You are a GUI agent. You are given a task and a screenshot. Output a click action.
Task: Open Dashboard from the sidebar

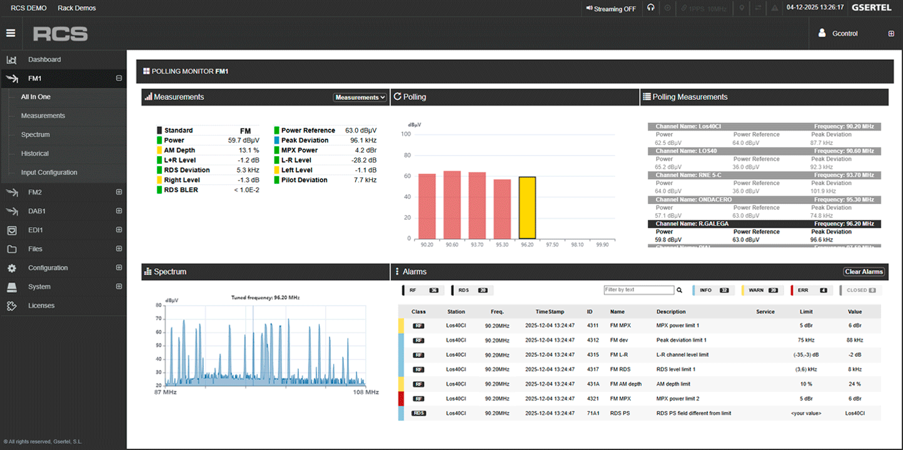(44, 60)
